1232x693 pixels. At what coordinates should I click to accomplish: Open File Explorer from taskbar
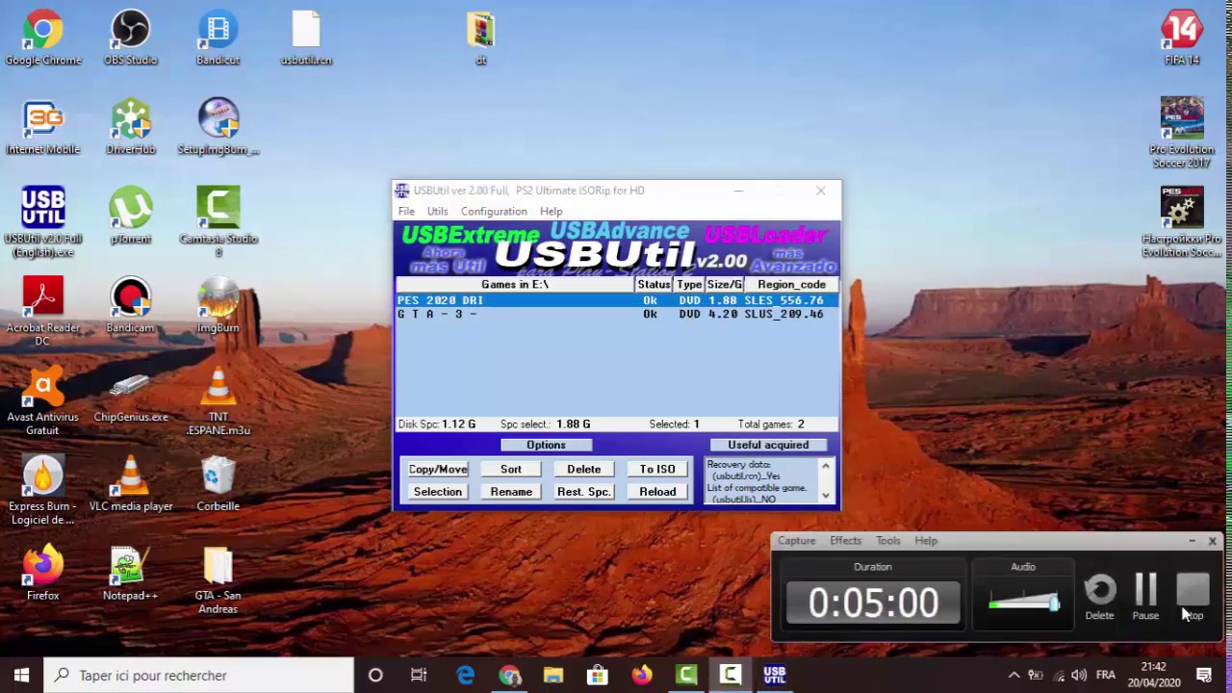coord(552,676)
